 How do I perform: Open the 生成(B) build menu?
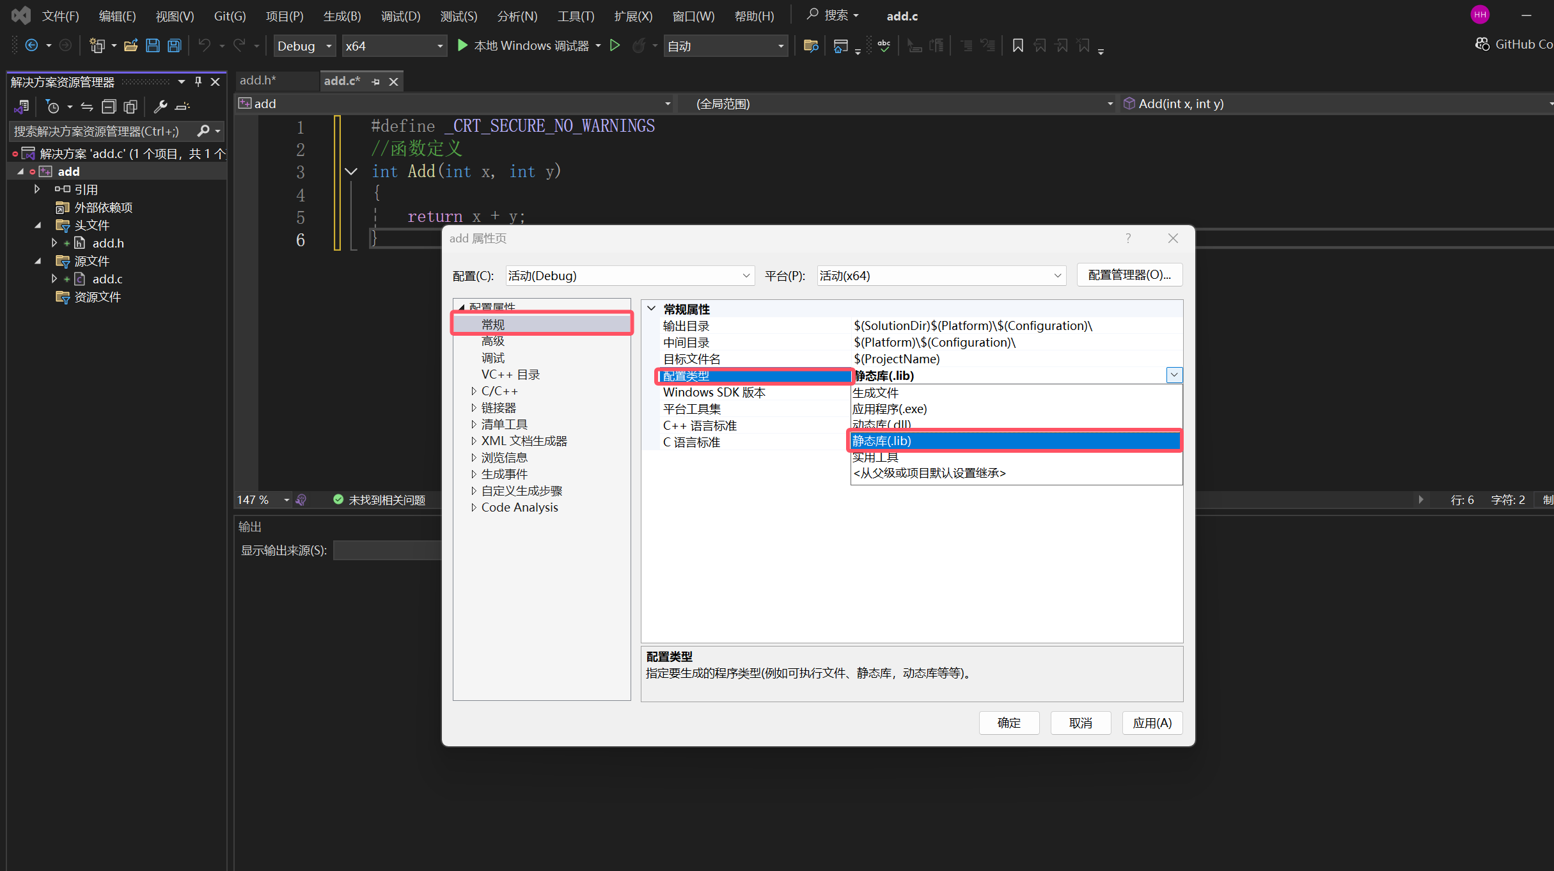[x=341, y=16]
